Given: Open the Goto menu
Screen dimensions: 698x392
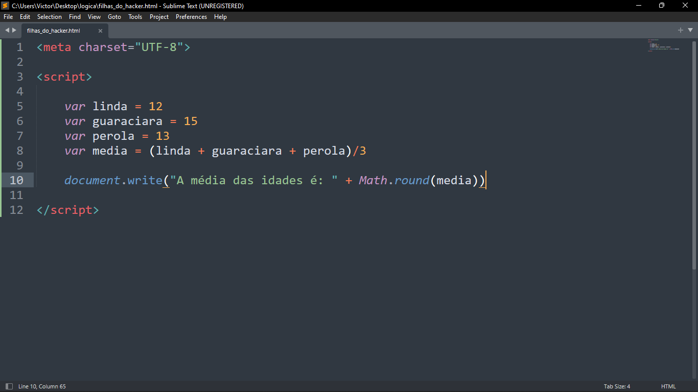Looking at the screenshot, I should (114, 17).
